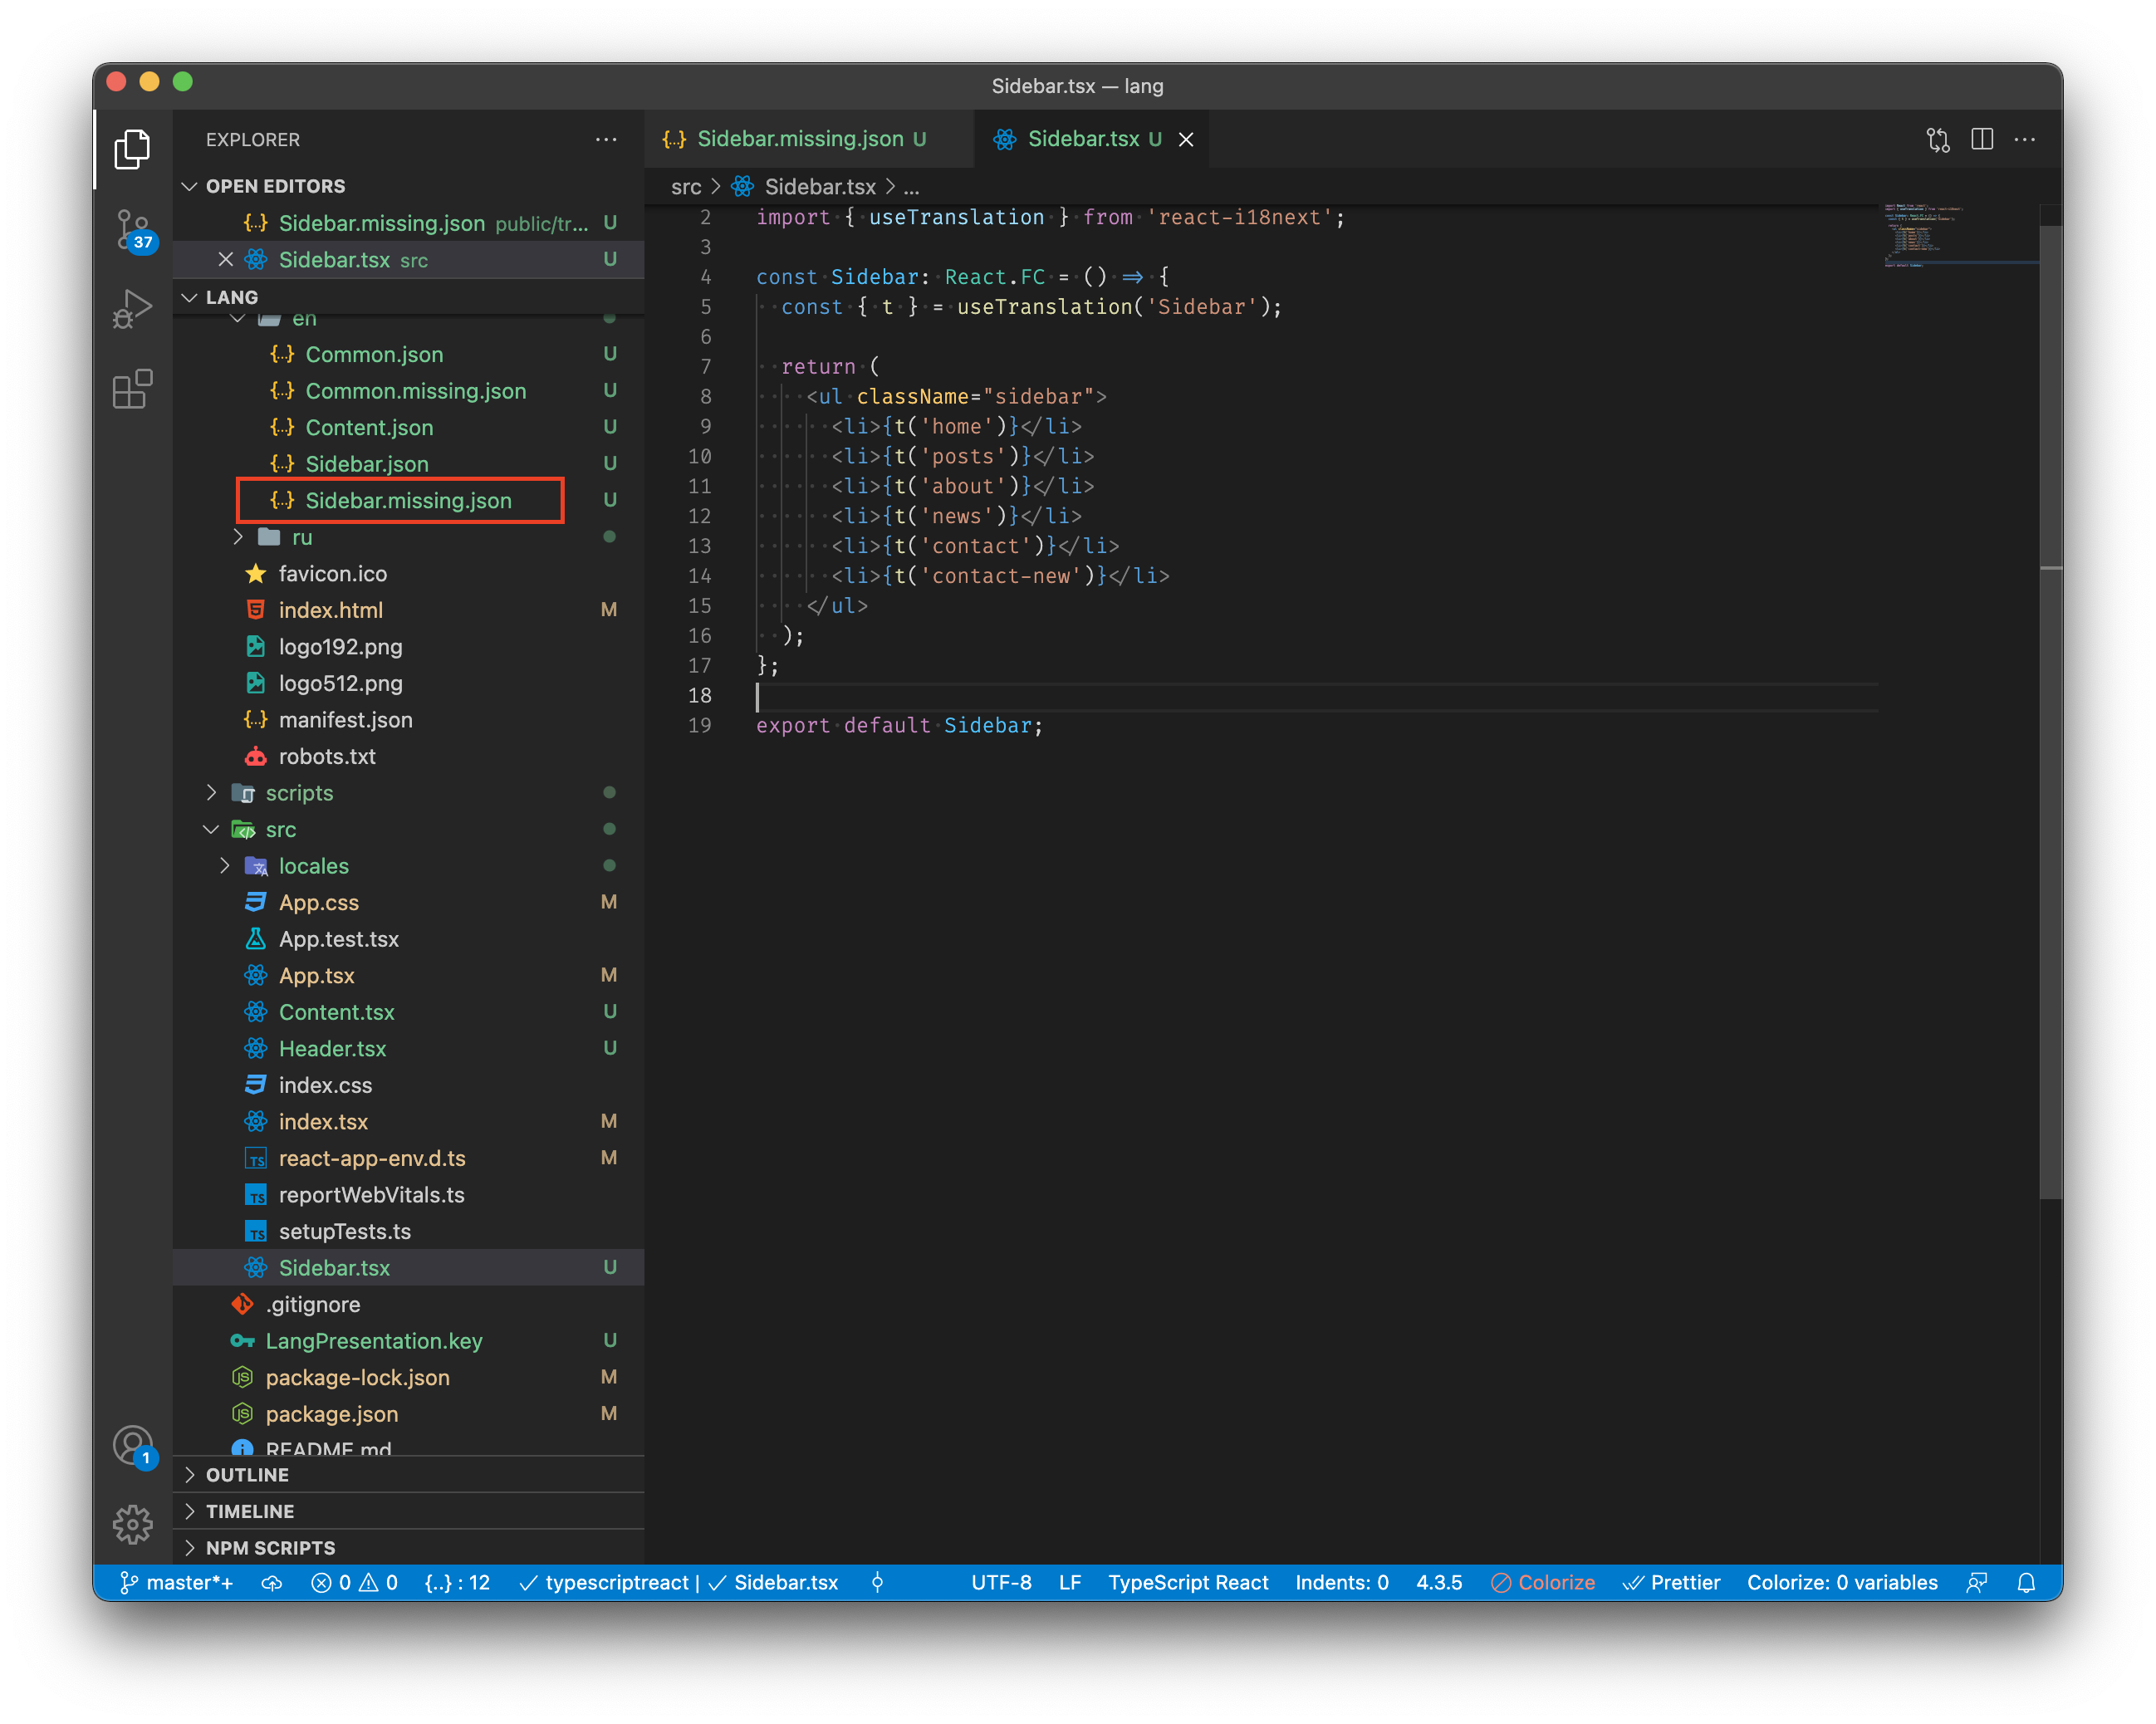
Task: Click the synchronize changes cloud icon
Action: [x=272, y=1582]
